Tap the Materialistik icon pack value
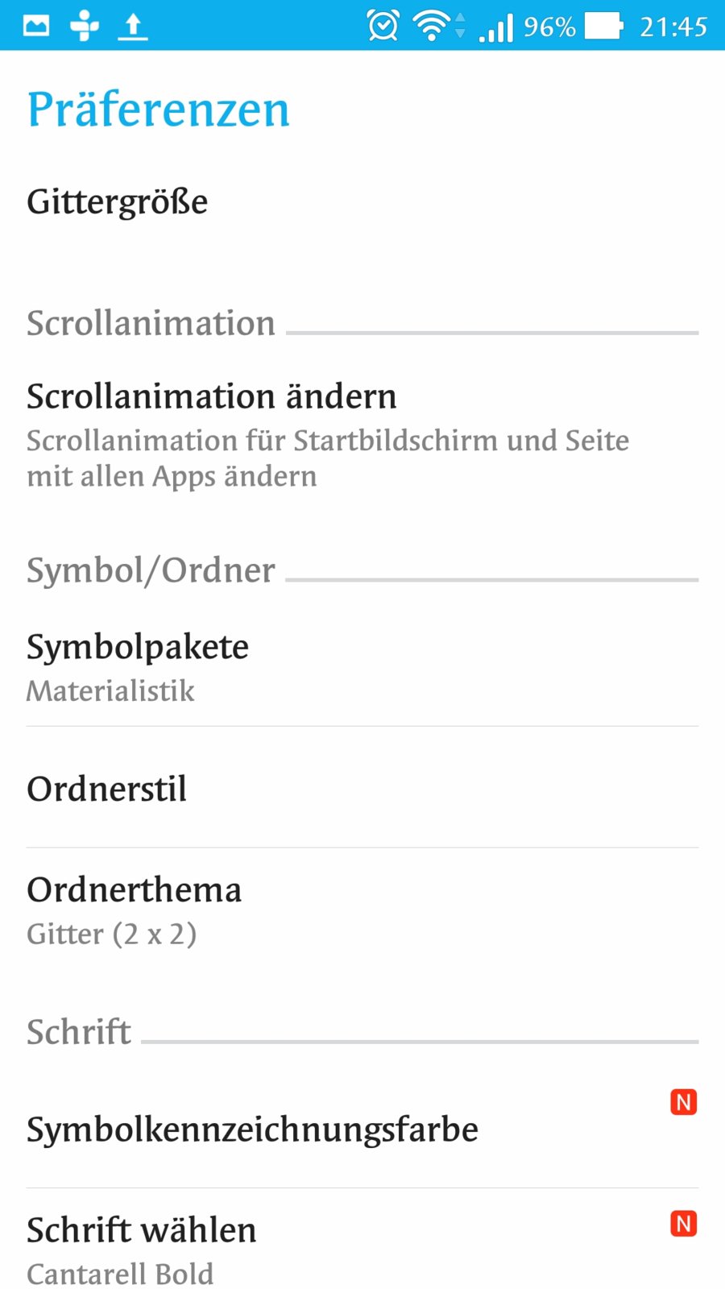Screen dimensions: 725x1289 click(110, 691)
